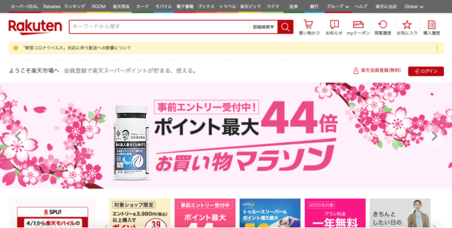Open ブックス in top bar

[x=206, y=6]
